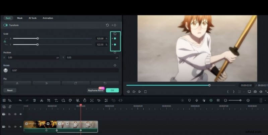
Task: Click the Position Y input field
Action: (92, 57)
